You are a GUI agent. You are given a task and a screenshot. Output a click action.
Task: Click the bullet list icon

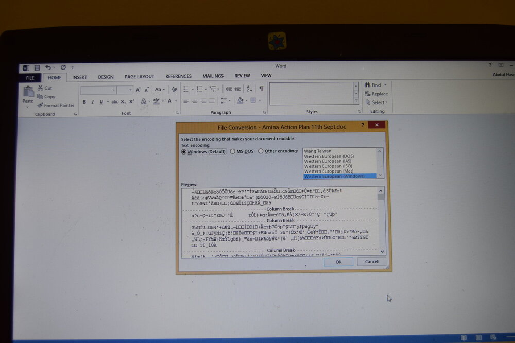pyautogui.click(x=186, y=89)
